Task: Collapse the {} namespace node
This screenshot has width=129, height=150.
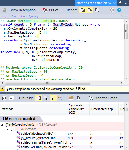Action: (7, 129)
